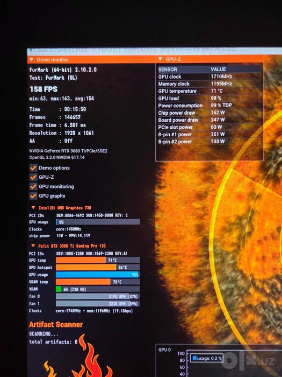Click the VRAM temp 78°C bar
The height and width of the screenshot is (377, 282).
coord(98,282)
